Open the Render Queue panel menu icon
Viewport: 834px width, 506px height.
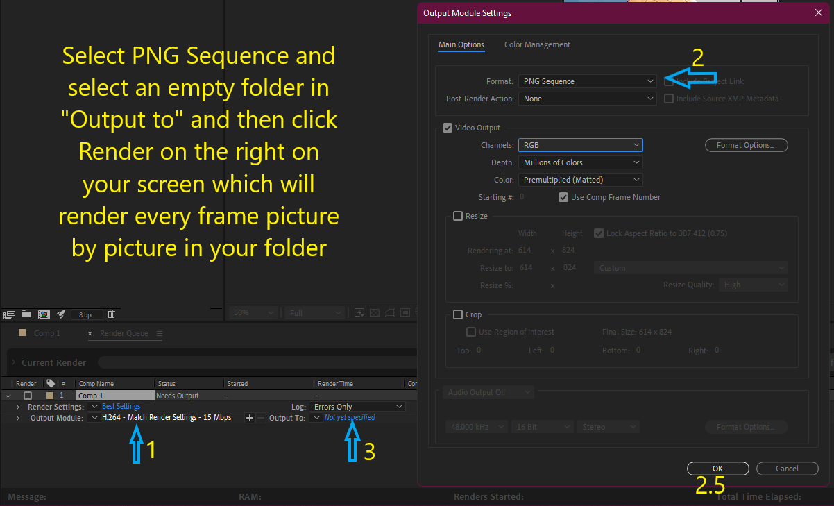click(x=160, y=333)
